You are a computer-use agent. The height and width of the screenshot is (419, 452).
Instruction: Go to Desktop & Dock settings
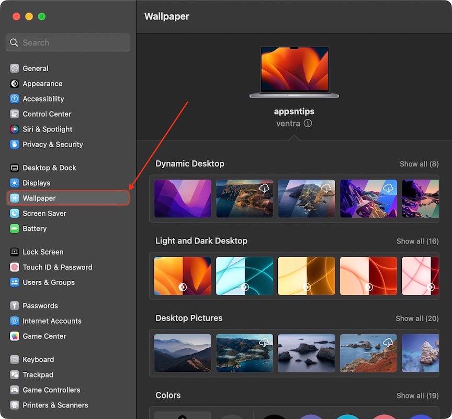[49, 168]
